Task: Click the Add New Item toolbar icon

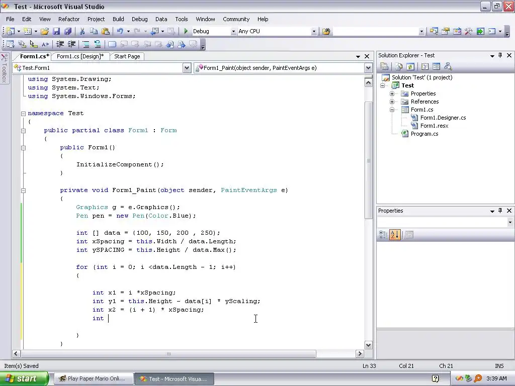Action: [x=28, y=31]
